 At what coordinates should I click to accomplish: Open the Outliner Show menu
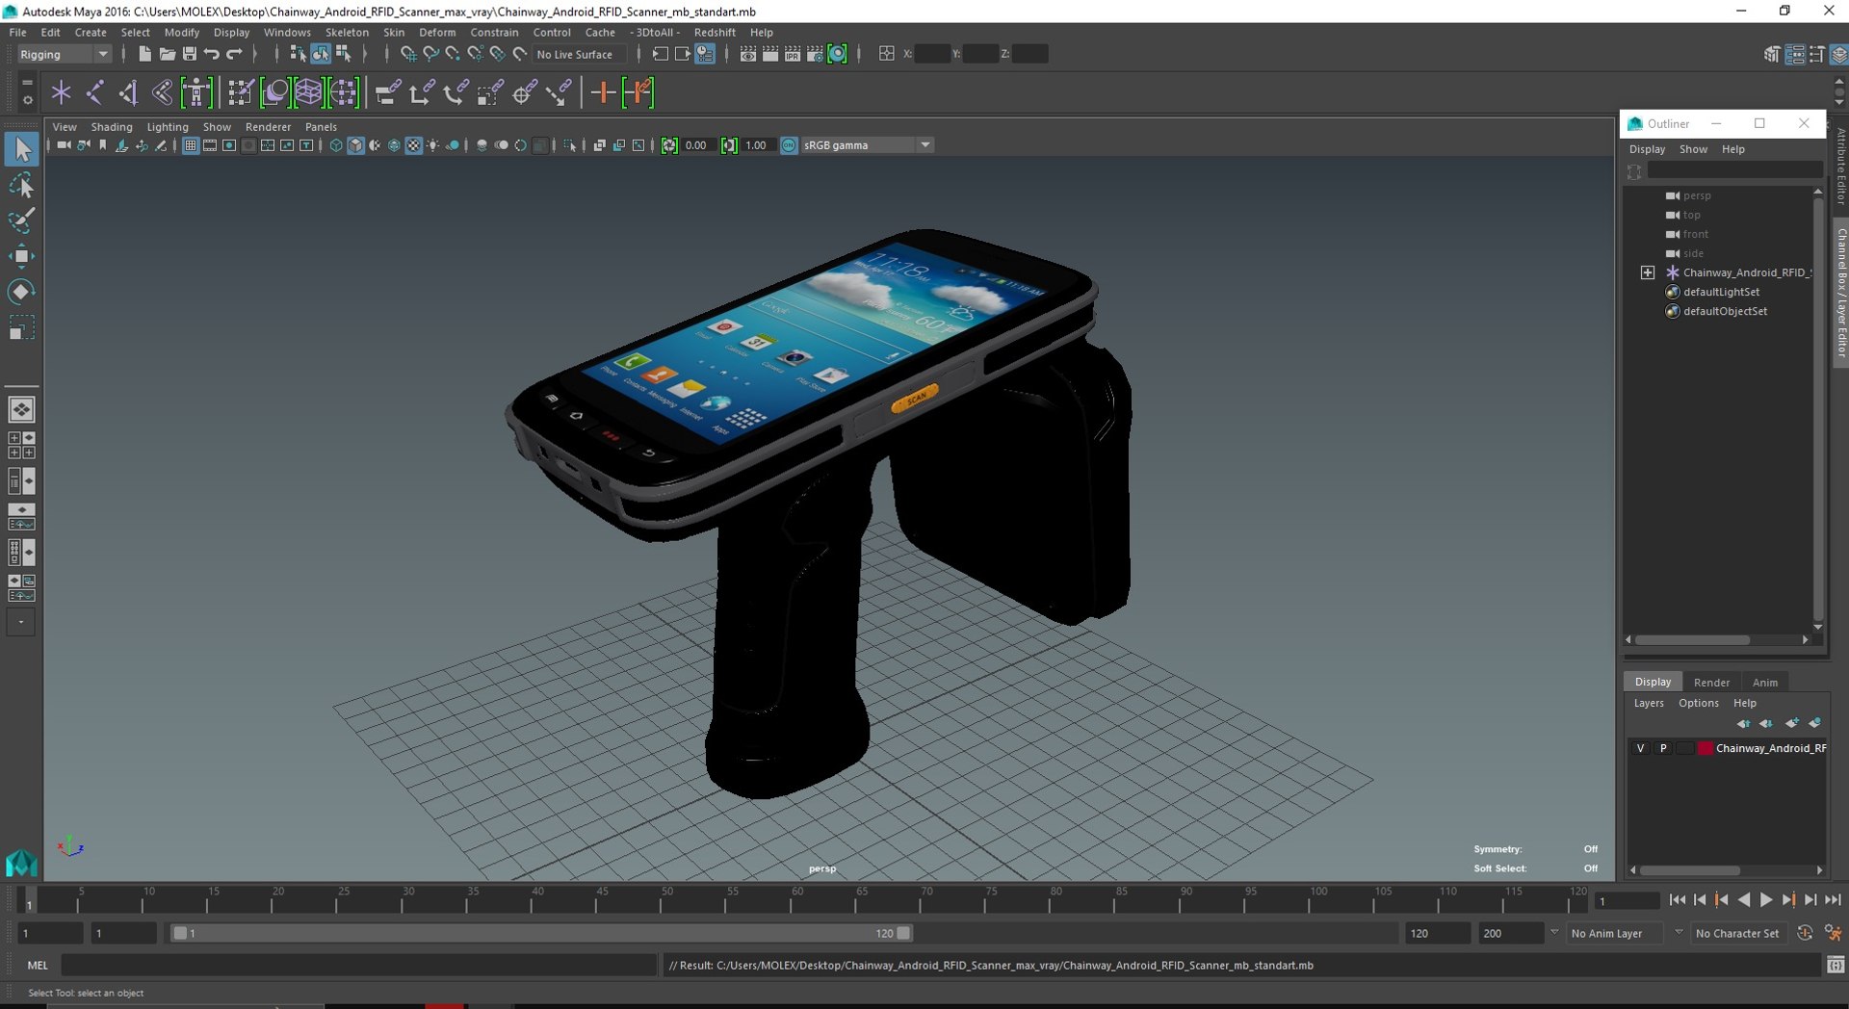(1693, 149)
